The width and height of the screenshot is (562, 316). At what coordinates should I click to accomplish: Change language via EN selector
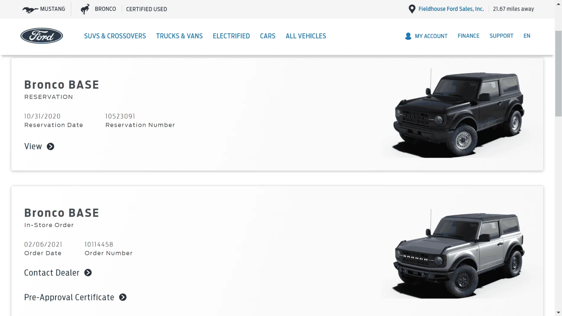527,36
